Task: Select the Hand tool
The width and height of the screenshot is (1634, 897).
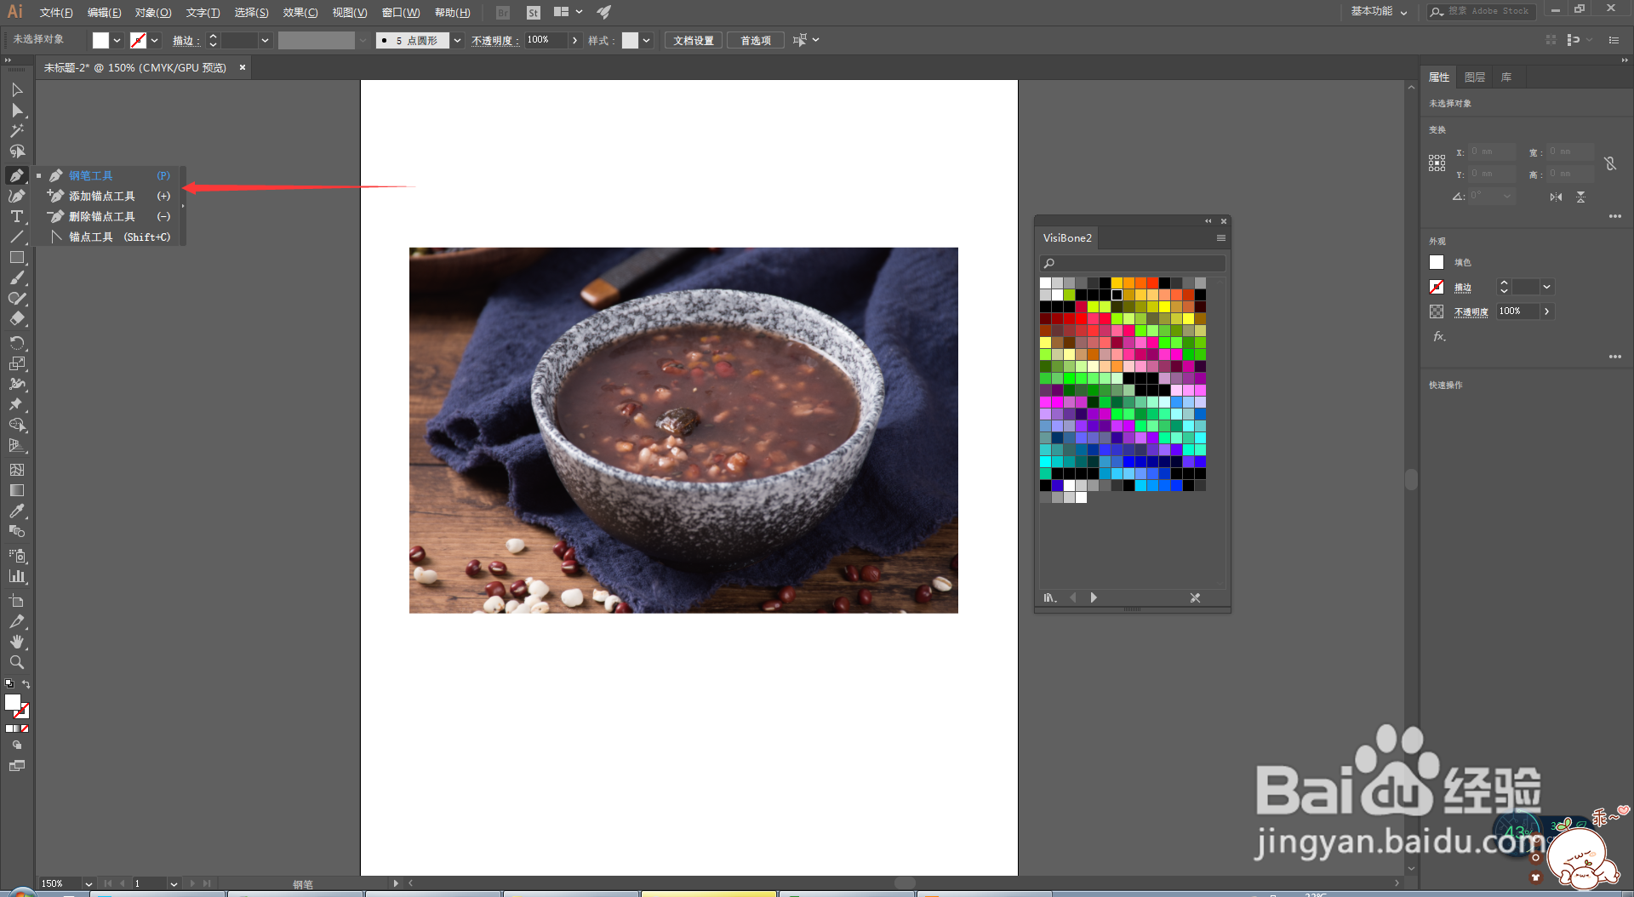Action: tap(17, 642)
